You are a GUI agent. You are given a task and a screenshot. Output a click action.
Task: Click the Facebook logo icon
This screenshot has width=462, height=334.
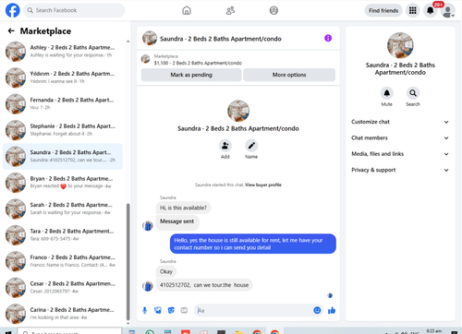point(13,10)
